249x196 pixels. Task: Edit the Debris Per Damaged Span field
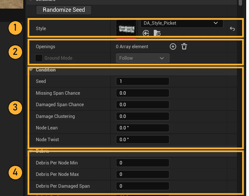[142, 186]
